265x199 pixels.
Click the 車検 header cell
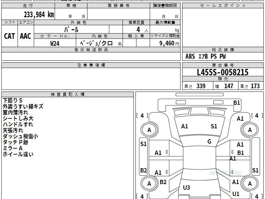71,6
